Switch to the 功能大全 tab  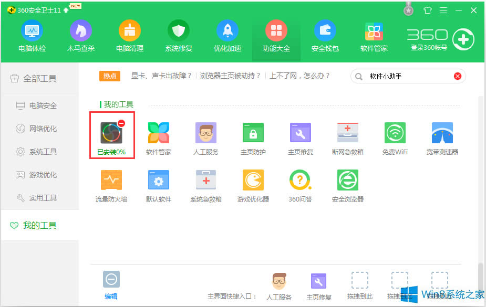276,36
